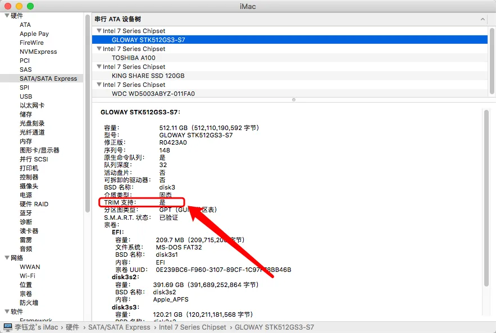Open 雷雳 sidebar entry
Screen dimensions: 496x333
tap(26, 240)
